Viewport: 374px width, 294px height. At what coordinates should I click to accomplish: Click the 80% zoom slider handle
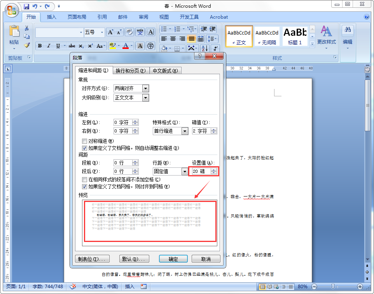pyautogui.click(x=333, y=286)
